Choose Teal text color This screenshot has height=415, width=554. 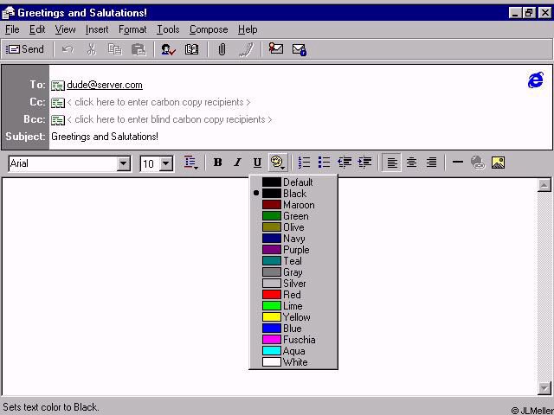(293, 261)
